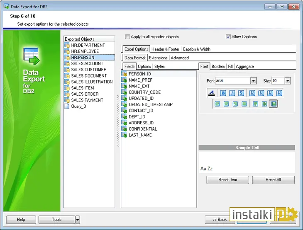The image size is (303, 230).
Task: Select NAME_PREF field icon
Action: click(124, 80)
